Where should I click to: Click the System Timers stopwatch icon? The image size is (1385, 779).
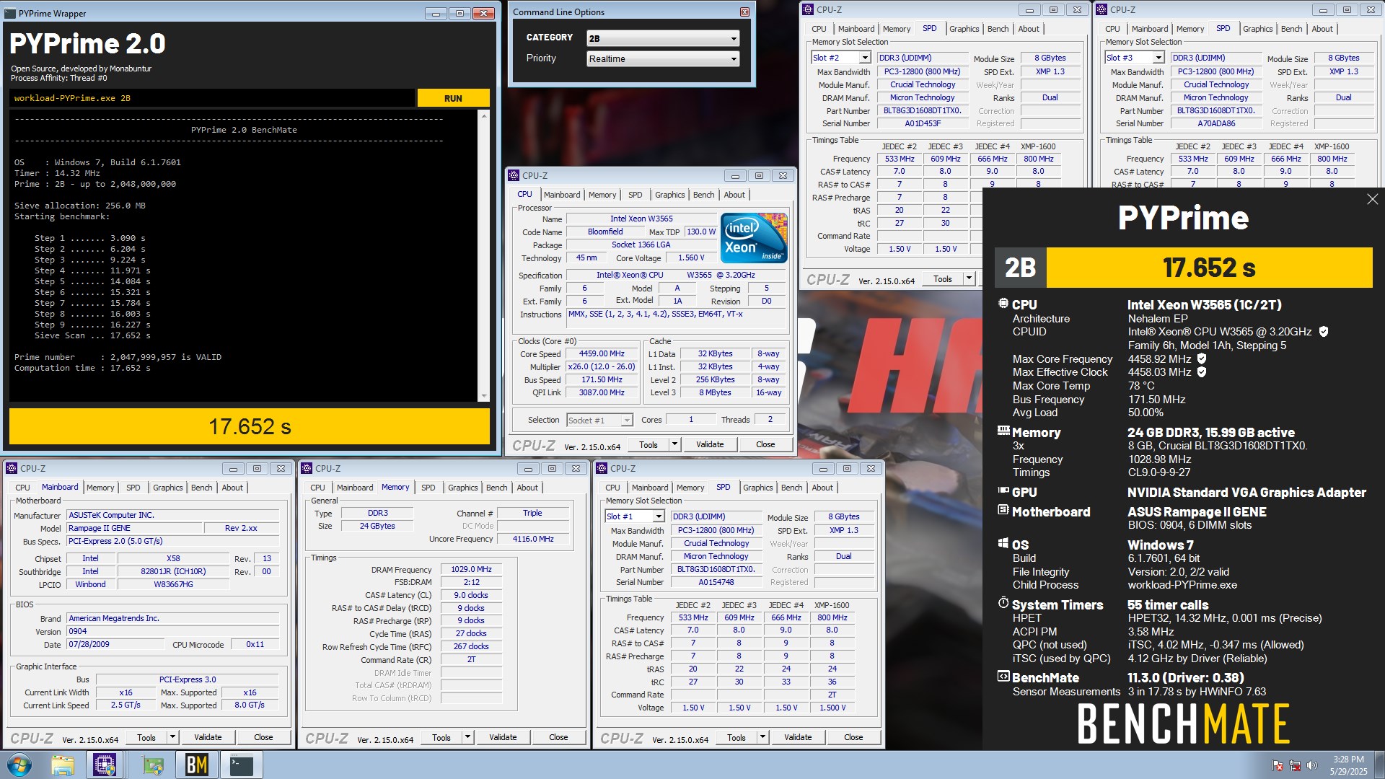coord(1003,603)
